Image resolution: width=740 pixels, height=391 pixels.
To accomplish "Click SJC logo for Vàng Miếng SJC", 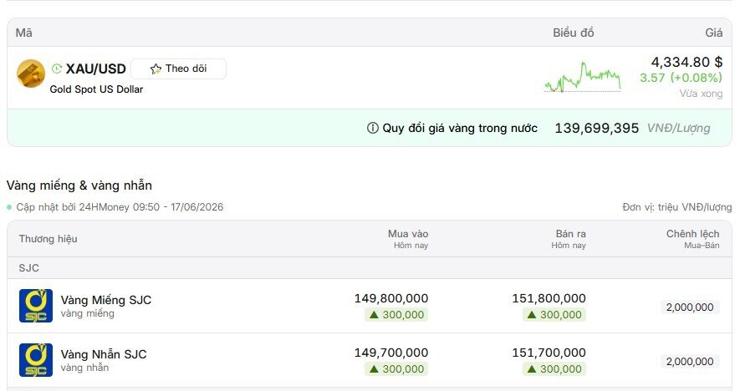I will point(36,306).
